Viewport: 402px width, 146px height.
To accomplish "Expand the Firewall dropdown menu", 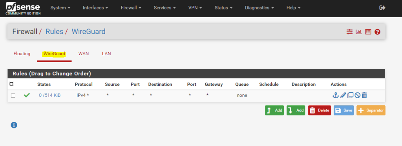I will coord(131,8).
